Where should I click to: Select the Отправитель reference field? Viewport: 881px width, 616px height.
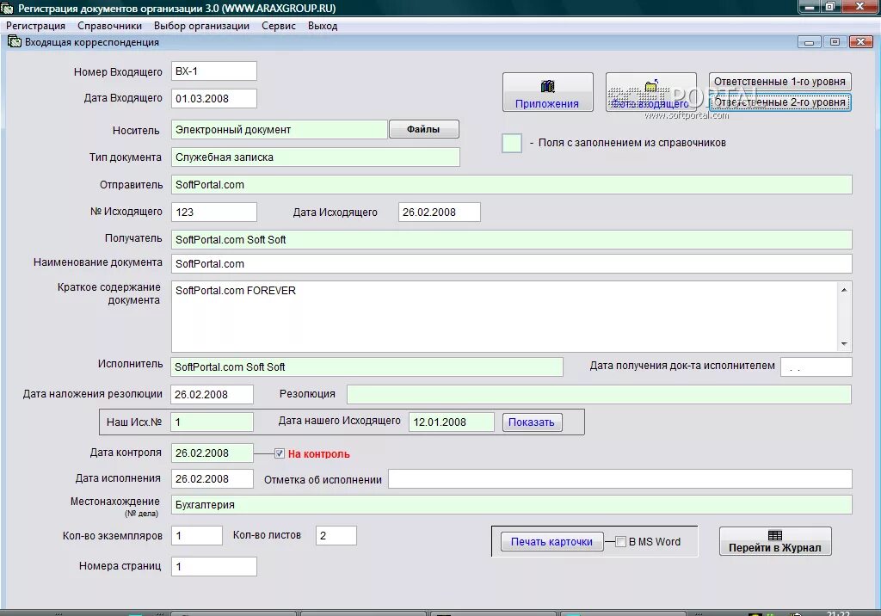pos(511,184)
